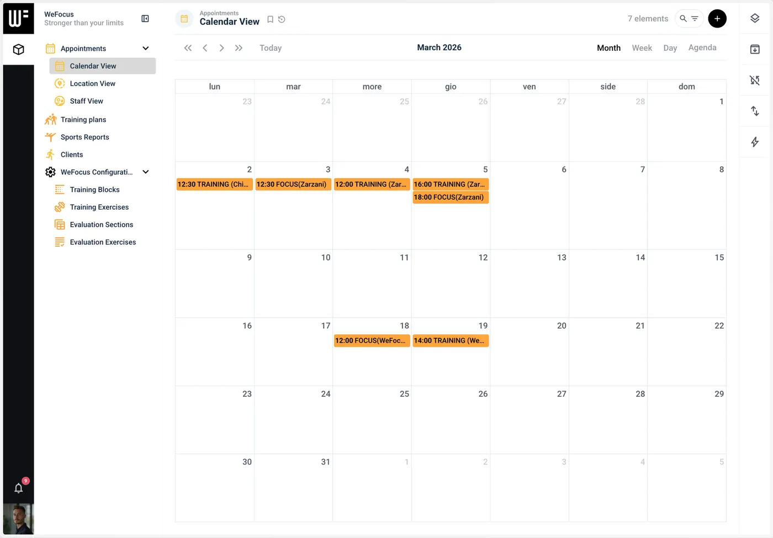Open the layers icon in right panel
The width and height of the screenshot is (773, 538).
point(755,18)
